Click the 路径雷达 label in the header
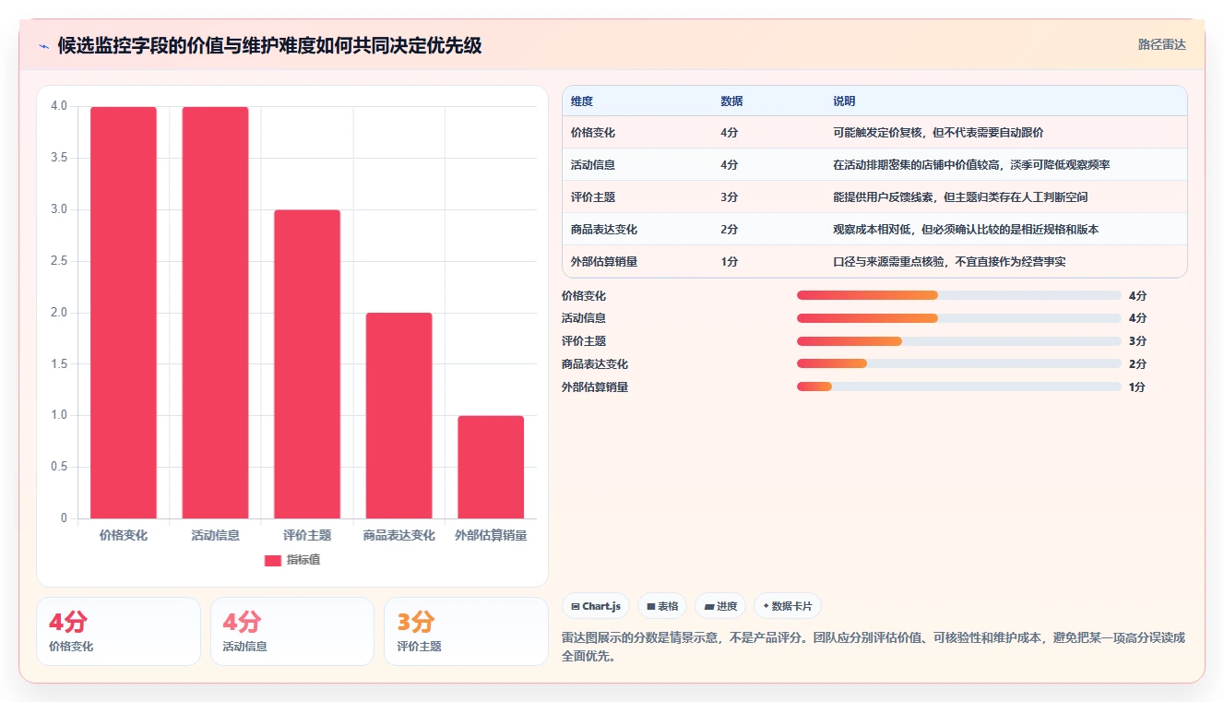This screenshot has width=1224, height=702. point(1162,44)
